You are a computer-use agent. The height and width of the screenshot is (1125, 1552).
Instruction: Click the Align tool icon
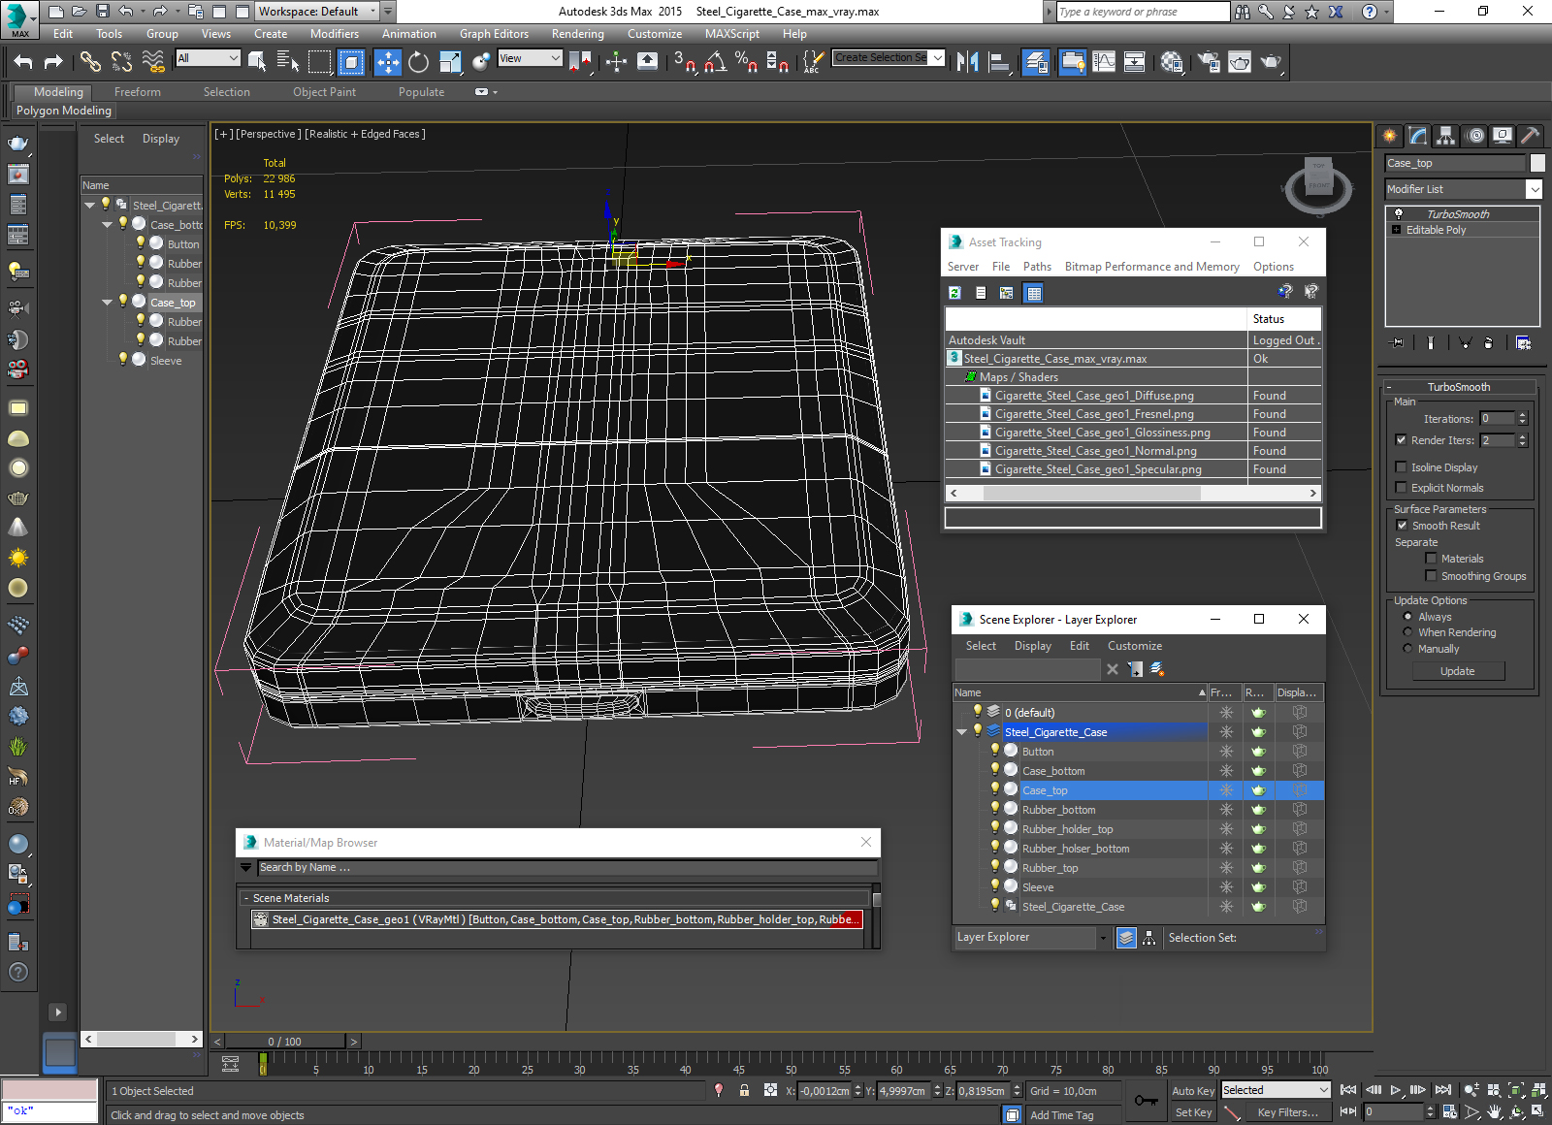[x=999, y=62]
